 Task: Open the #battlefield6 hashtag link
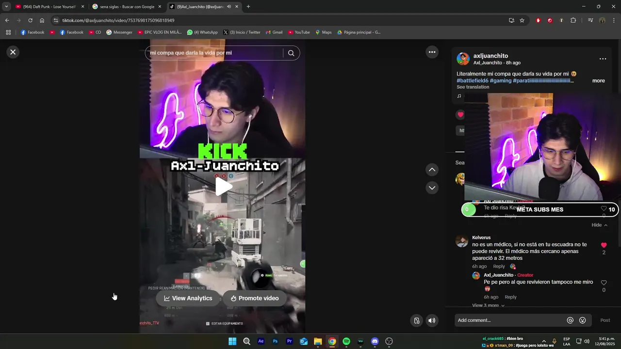pyautogui.click(x=472, y=80)
